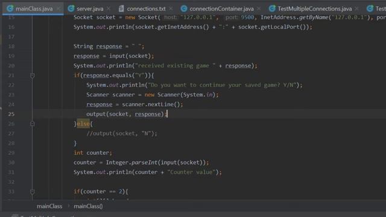Click the port value 9500 on line 15
This screenshot has height=217, width=386.
click(247, 17)
